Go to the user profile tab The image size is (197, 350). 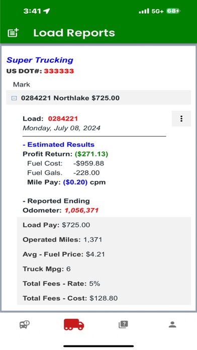click(x=172, y=324)
